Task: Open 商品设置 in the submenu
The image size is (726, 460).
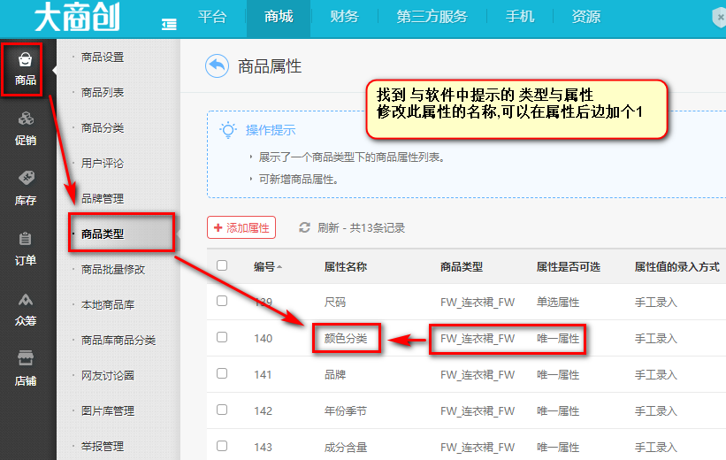Action: click(103, 57)
